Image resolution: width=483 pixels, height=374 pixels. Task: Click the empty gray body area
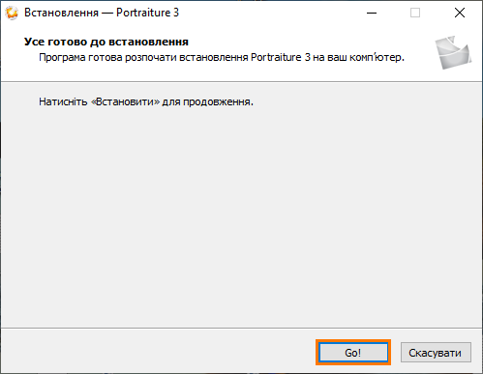(241, 210)
